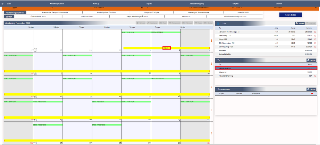320x145 pixels.
Task: Select the Saldon tab
Action: 9,16
